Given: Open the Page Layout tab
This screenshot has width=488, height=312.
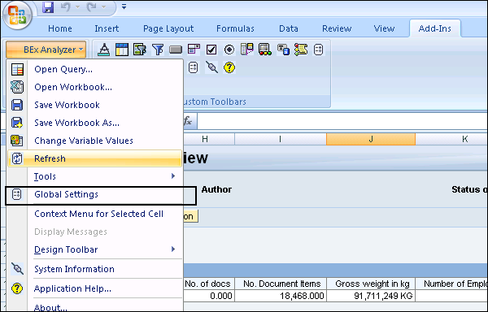Looking at the screenshot, I should click(x=168, y=28).
